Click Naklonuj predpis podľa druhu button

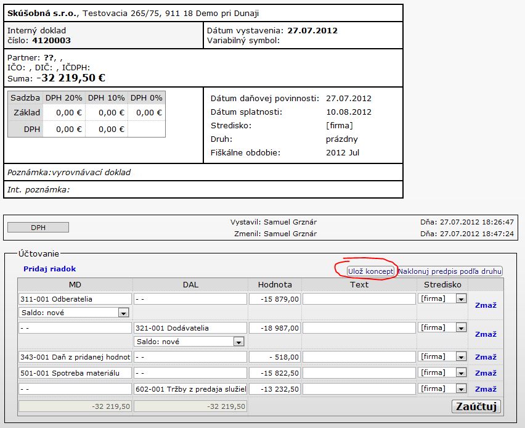pyautogui.click(x=450, y=271)
